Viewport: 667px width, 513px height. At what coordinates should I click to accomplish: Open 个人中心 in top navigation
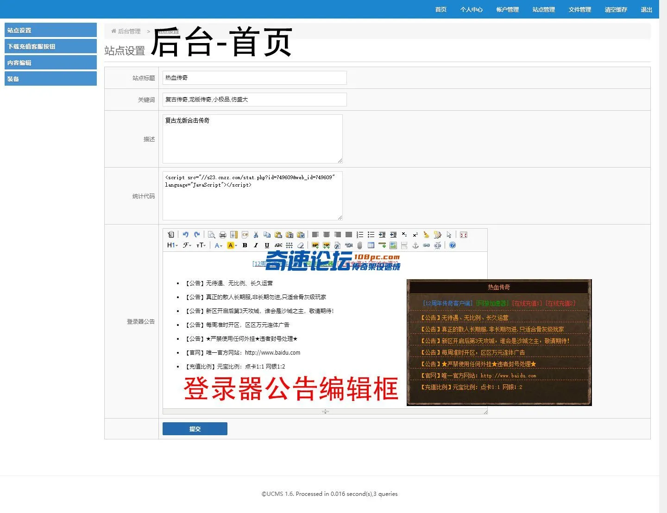tap(472, 10)
